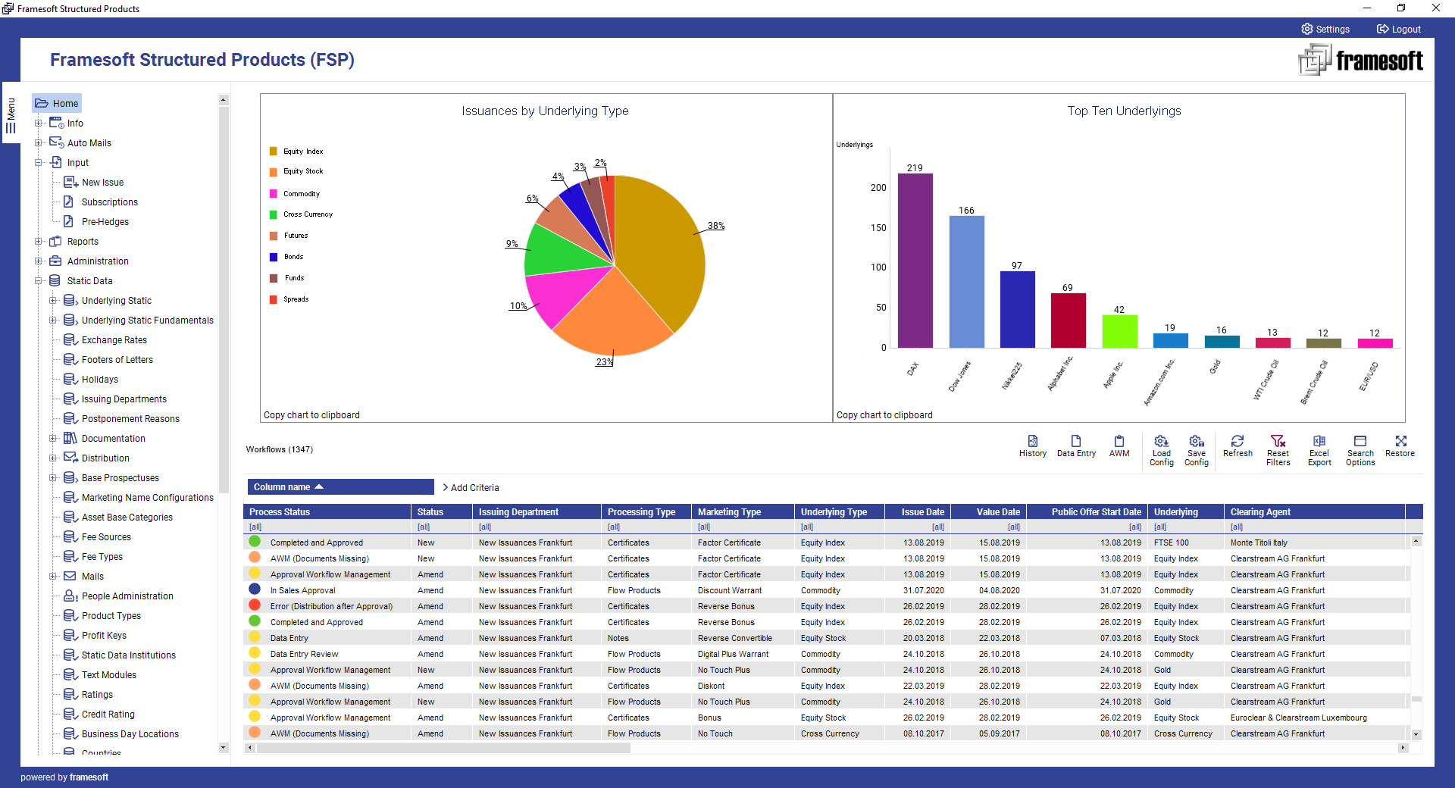The image size is (1455, 788).
Task: Select the In Sales Approval workflow row
Action: (x=826, y=590)
